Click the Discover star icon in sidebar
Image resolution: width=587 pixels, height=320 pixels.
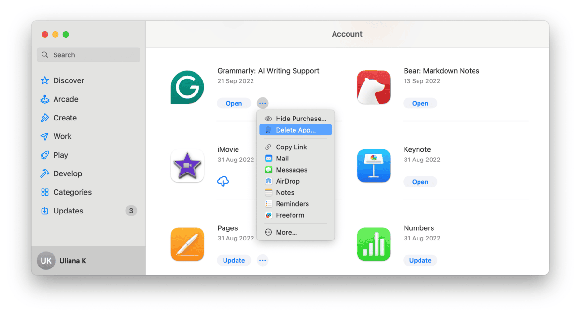pos(45,80)
